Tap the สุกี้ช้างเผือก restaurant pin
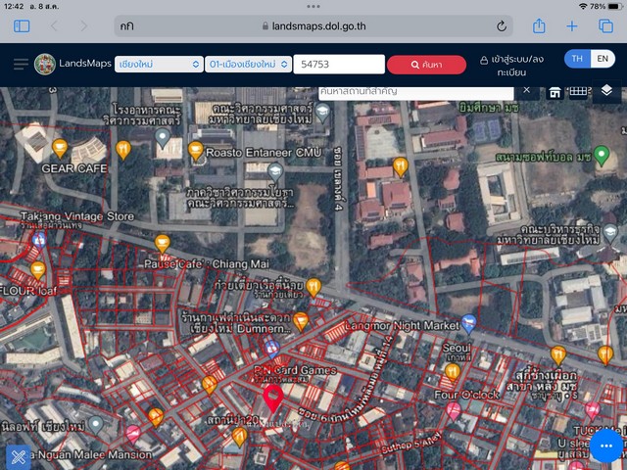Image resolution: width=627 pixels, height=470 pixels. [557, 355]
